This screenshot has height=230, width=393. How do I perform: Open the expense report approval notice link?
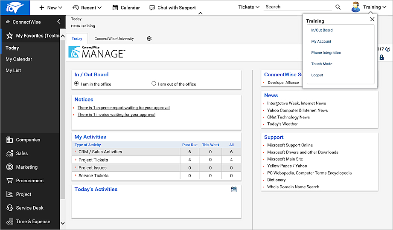(123, 108)
